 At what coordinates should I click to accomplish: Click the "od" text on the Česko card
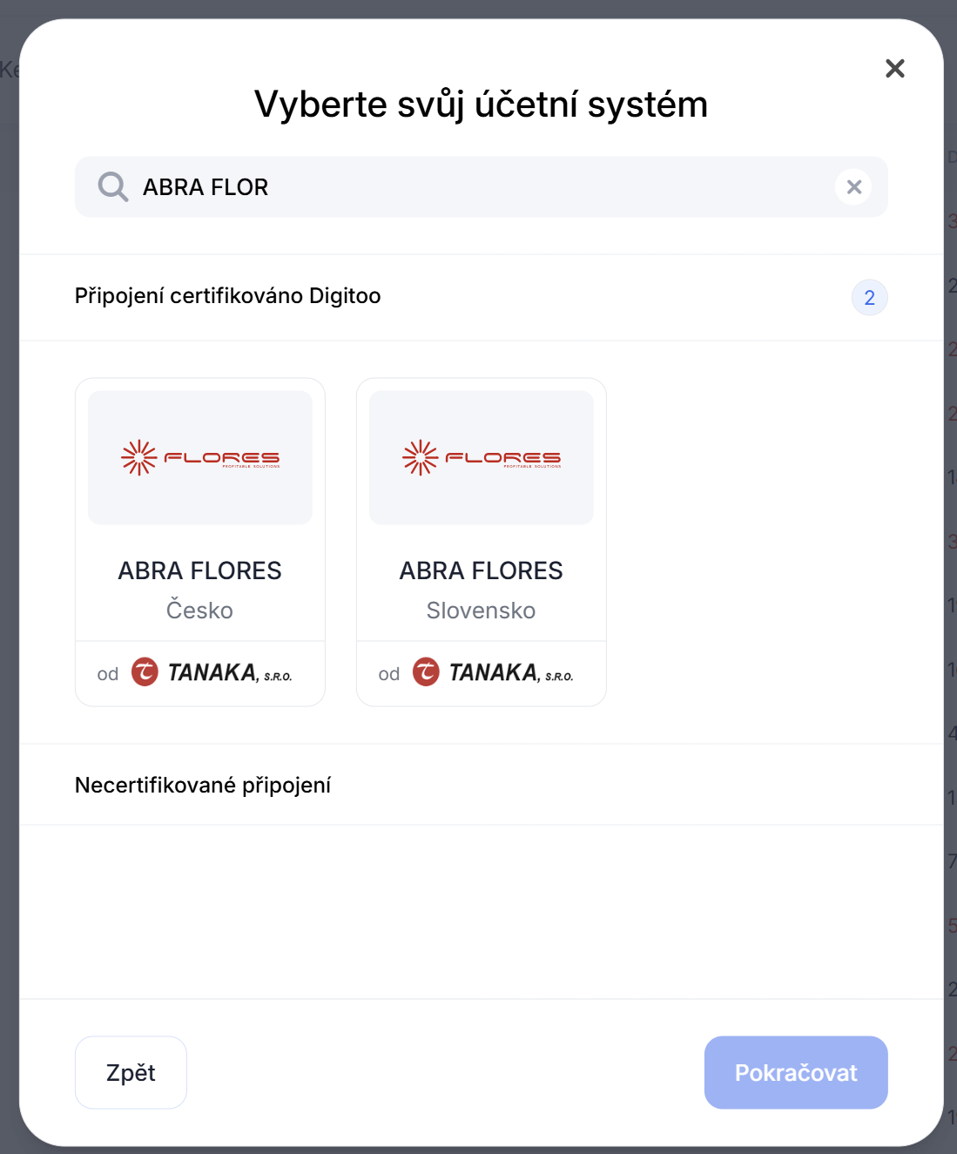coord(108,674)
